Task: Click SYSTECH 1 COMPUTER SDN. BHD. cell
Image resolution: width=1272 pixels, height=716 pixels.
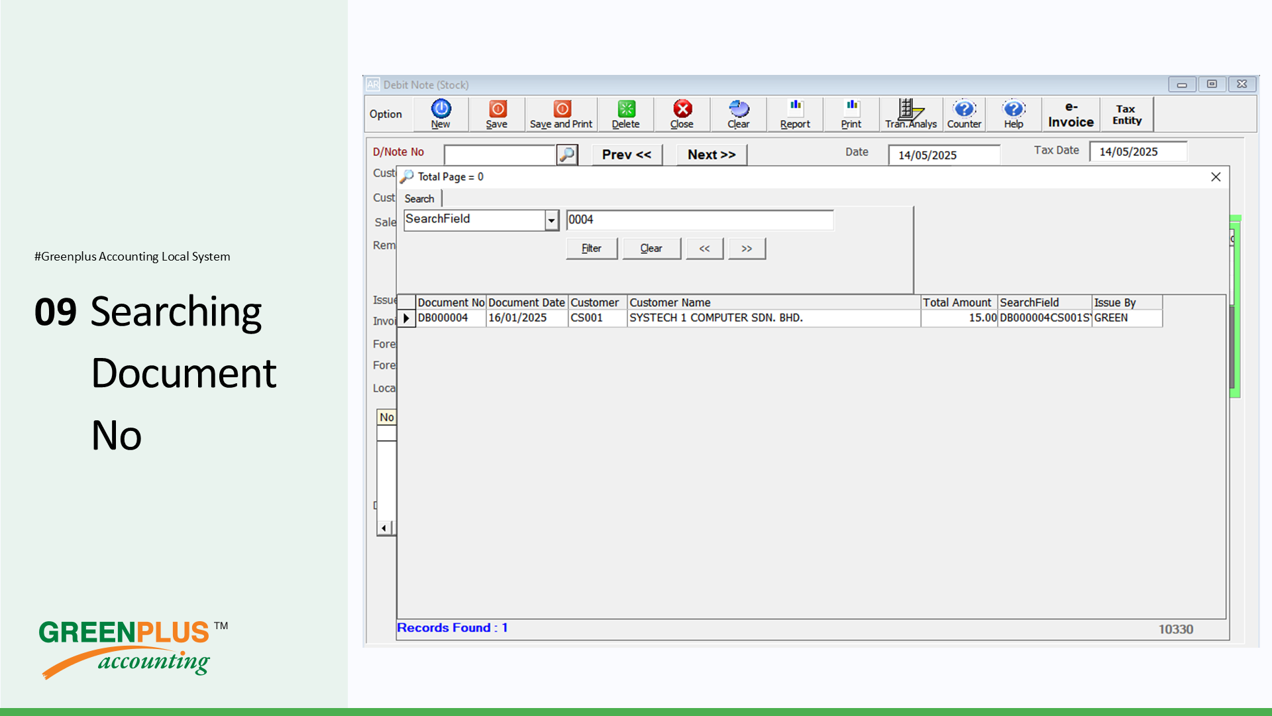Action: (x=774, y=318)
